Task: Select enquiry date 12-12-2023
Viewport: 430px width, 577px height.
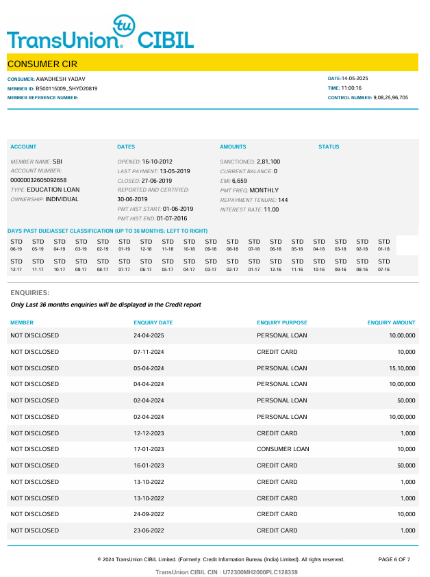Action: pyautogui.click(x=149, y=433)
